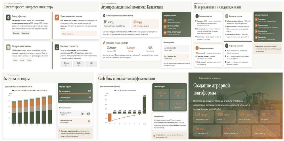
Task: Click the +60% Рост экспорта value
Action: (x=150, y=48)
